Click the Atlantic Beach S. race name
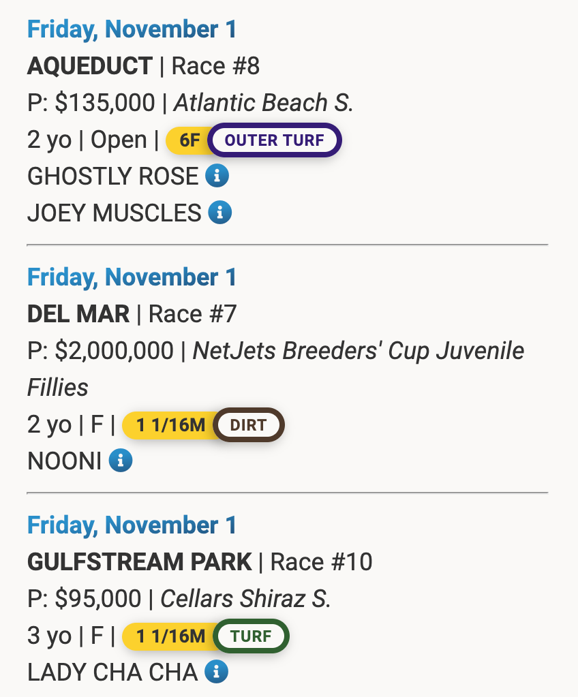 [264, 103]
